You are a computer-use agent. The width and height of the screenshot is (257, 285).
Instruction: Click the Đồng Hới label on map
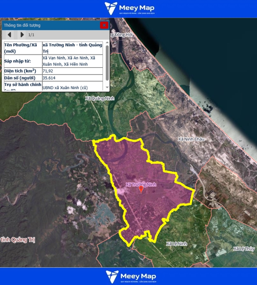point(121,35)
